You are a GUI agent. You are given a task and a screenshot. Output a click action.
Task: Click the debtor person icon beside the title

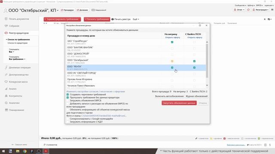coord(6,10)
